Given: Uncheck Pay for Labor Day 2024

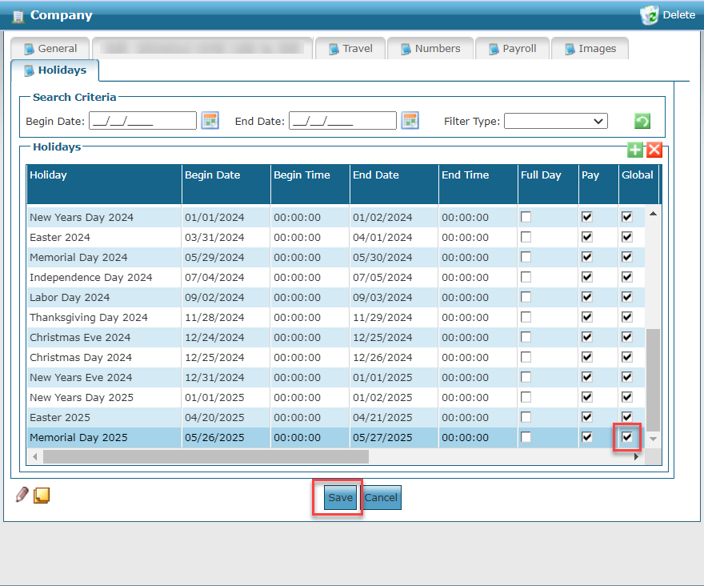Looking at the screenshot, I should (587, 297).
